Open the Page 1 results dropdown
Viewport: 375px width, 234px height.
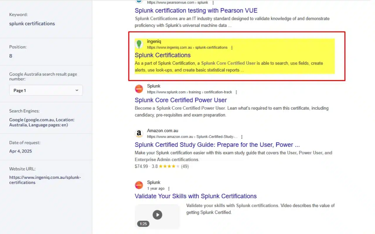[46, 90]
